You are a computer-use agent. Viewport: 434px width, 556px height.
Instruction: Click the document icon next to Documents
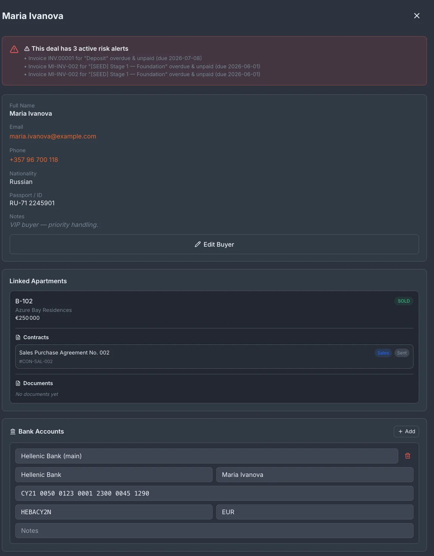coord(18,383)
